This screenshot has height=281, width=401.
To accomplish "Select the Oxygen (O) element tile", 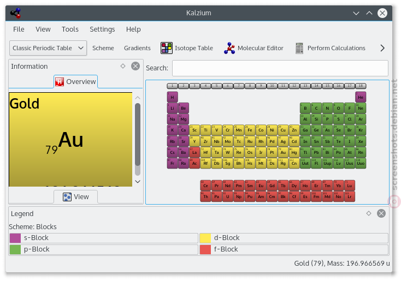I will click(338, 108).
